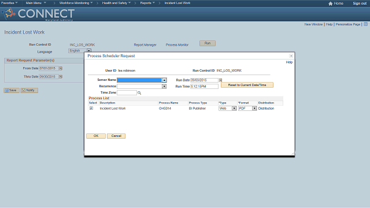Screen dimensions: 370x208
Task: Click the Reset to Current Date/Time button
Action: point(247,85)
